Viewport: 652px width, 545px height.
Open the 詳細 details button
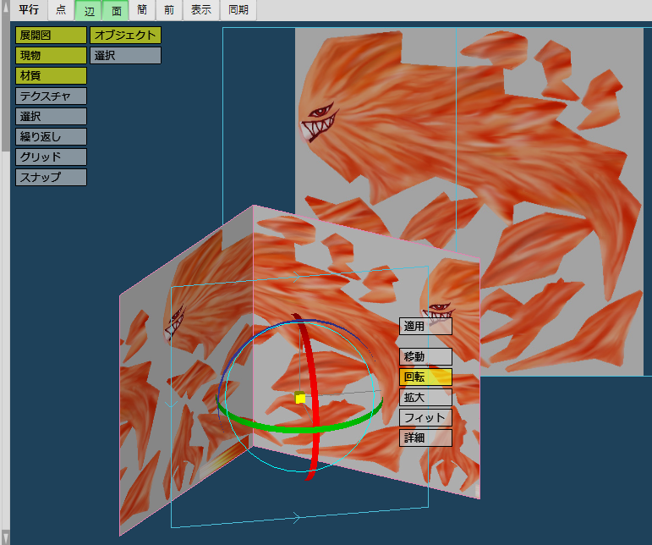coord(426,438)
